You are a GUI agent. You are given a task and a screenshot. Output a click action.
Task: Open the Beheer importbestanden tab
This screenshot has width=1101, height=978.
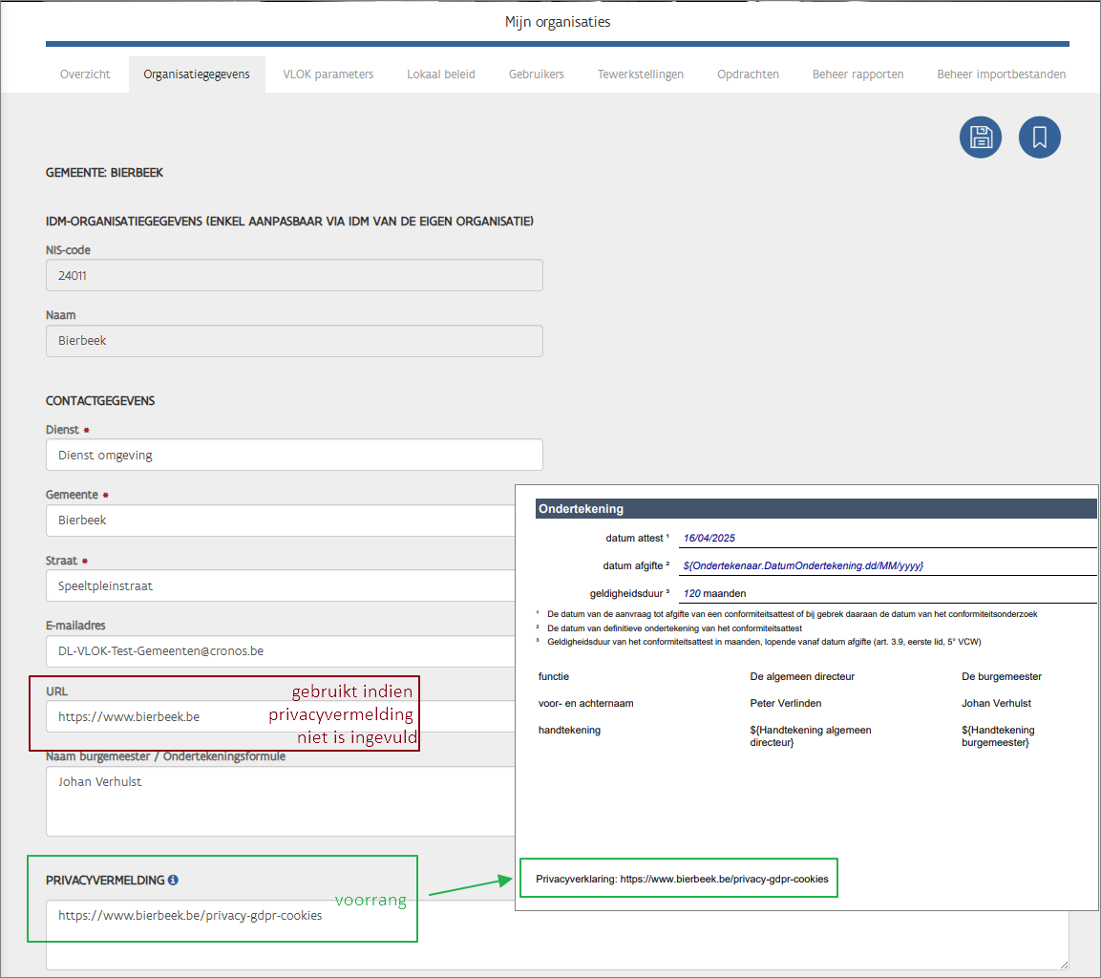[x=1001, y=74]
